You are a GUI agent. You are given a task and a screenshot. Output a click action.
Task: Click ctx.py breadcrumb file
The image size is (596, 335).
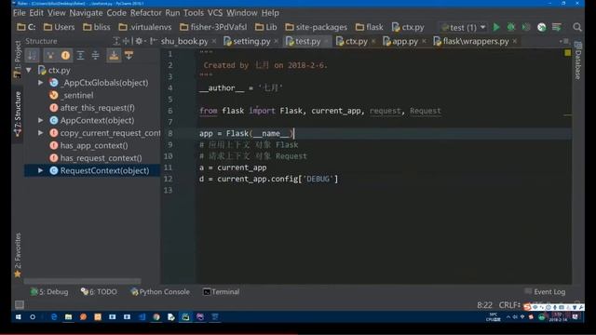pyautogui.click(x=408, y=27)
